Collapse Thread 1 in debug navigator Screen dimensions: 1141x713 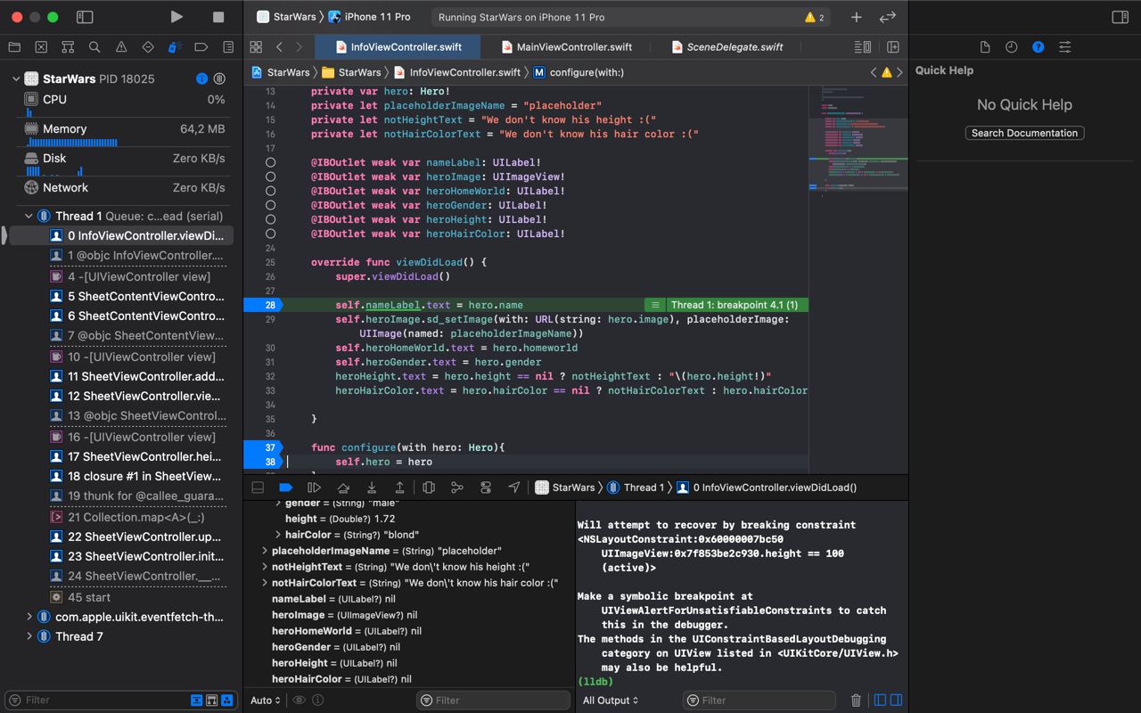tap(29, 216)
